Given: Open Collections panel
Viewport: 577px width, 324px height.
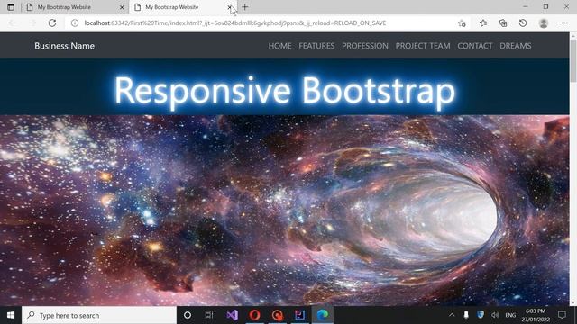Looking at the screenshot, I should click(503, 22).
